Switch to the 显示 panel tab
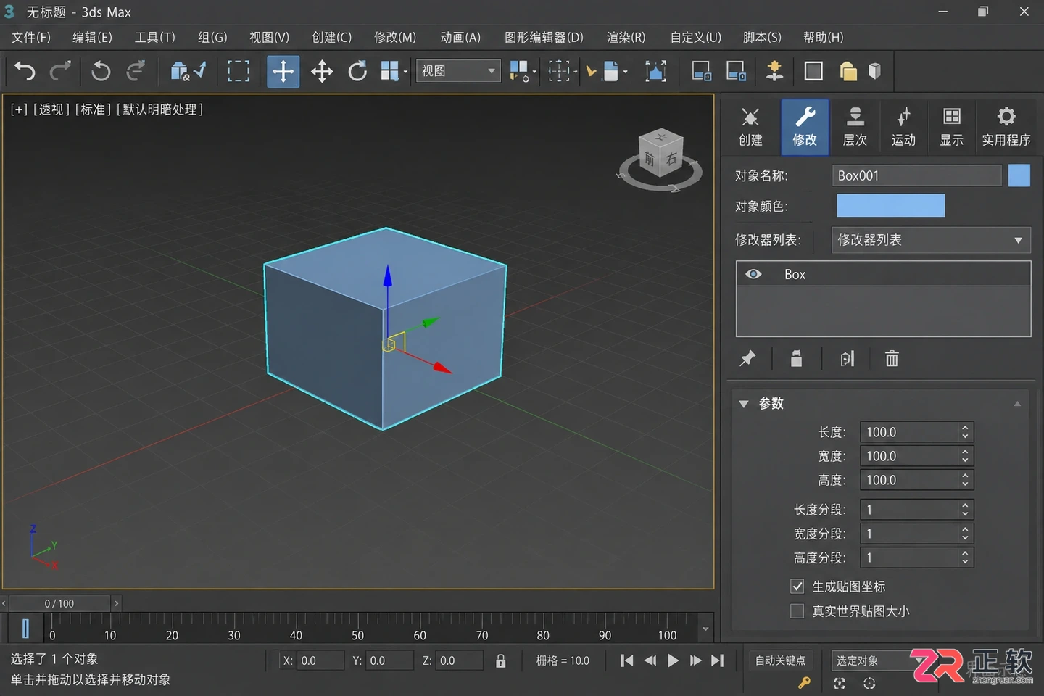The image size is (1044, 696). (952, 128)
